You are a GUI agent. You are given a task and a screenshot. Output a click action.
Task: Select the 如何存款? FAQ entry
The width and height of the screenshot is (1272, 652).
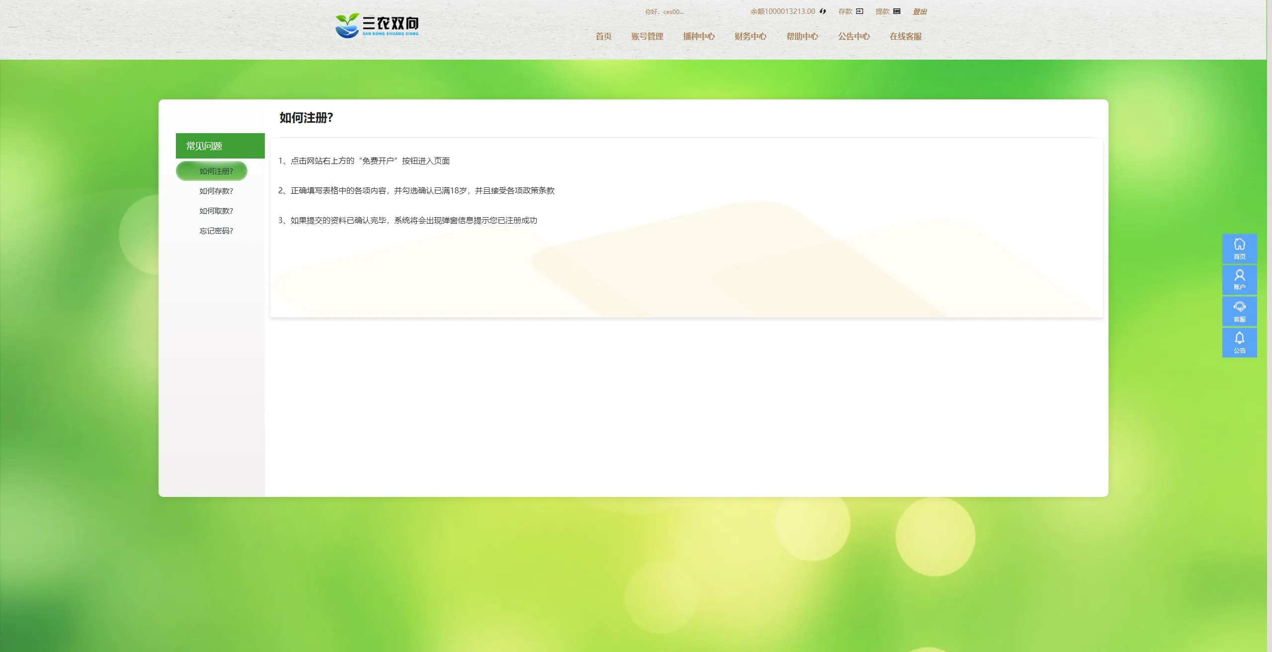(216, 191)
